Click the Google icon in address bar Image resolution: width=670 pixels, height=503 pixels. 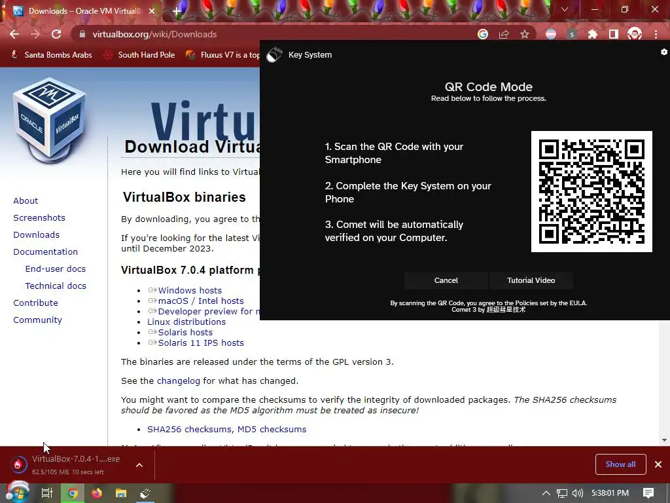click(x=483, y=34)
